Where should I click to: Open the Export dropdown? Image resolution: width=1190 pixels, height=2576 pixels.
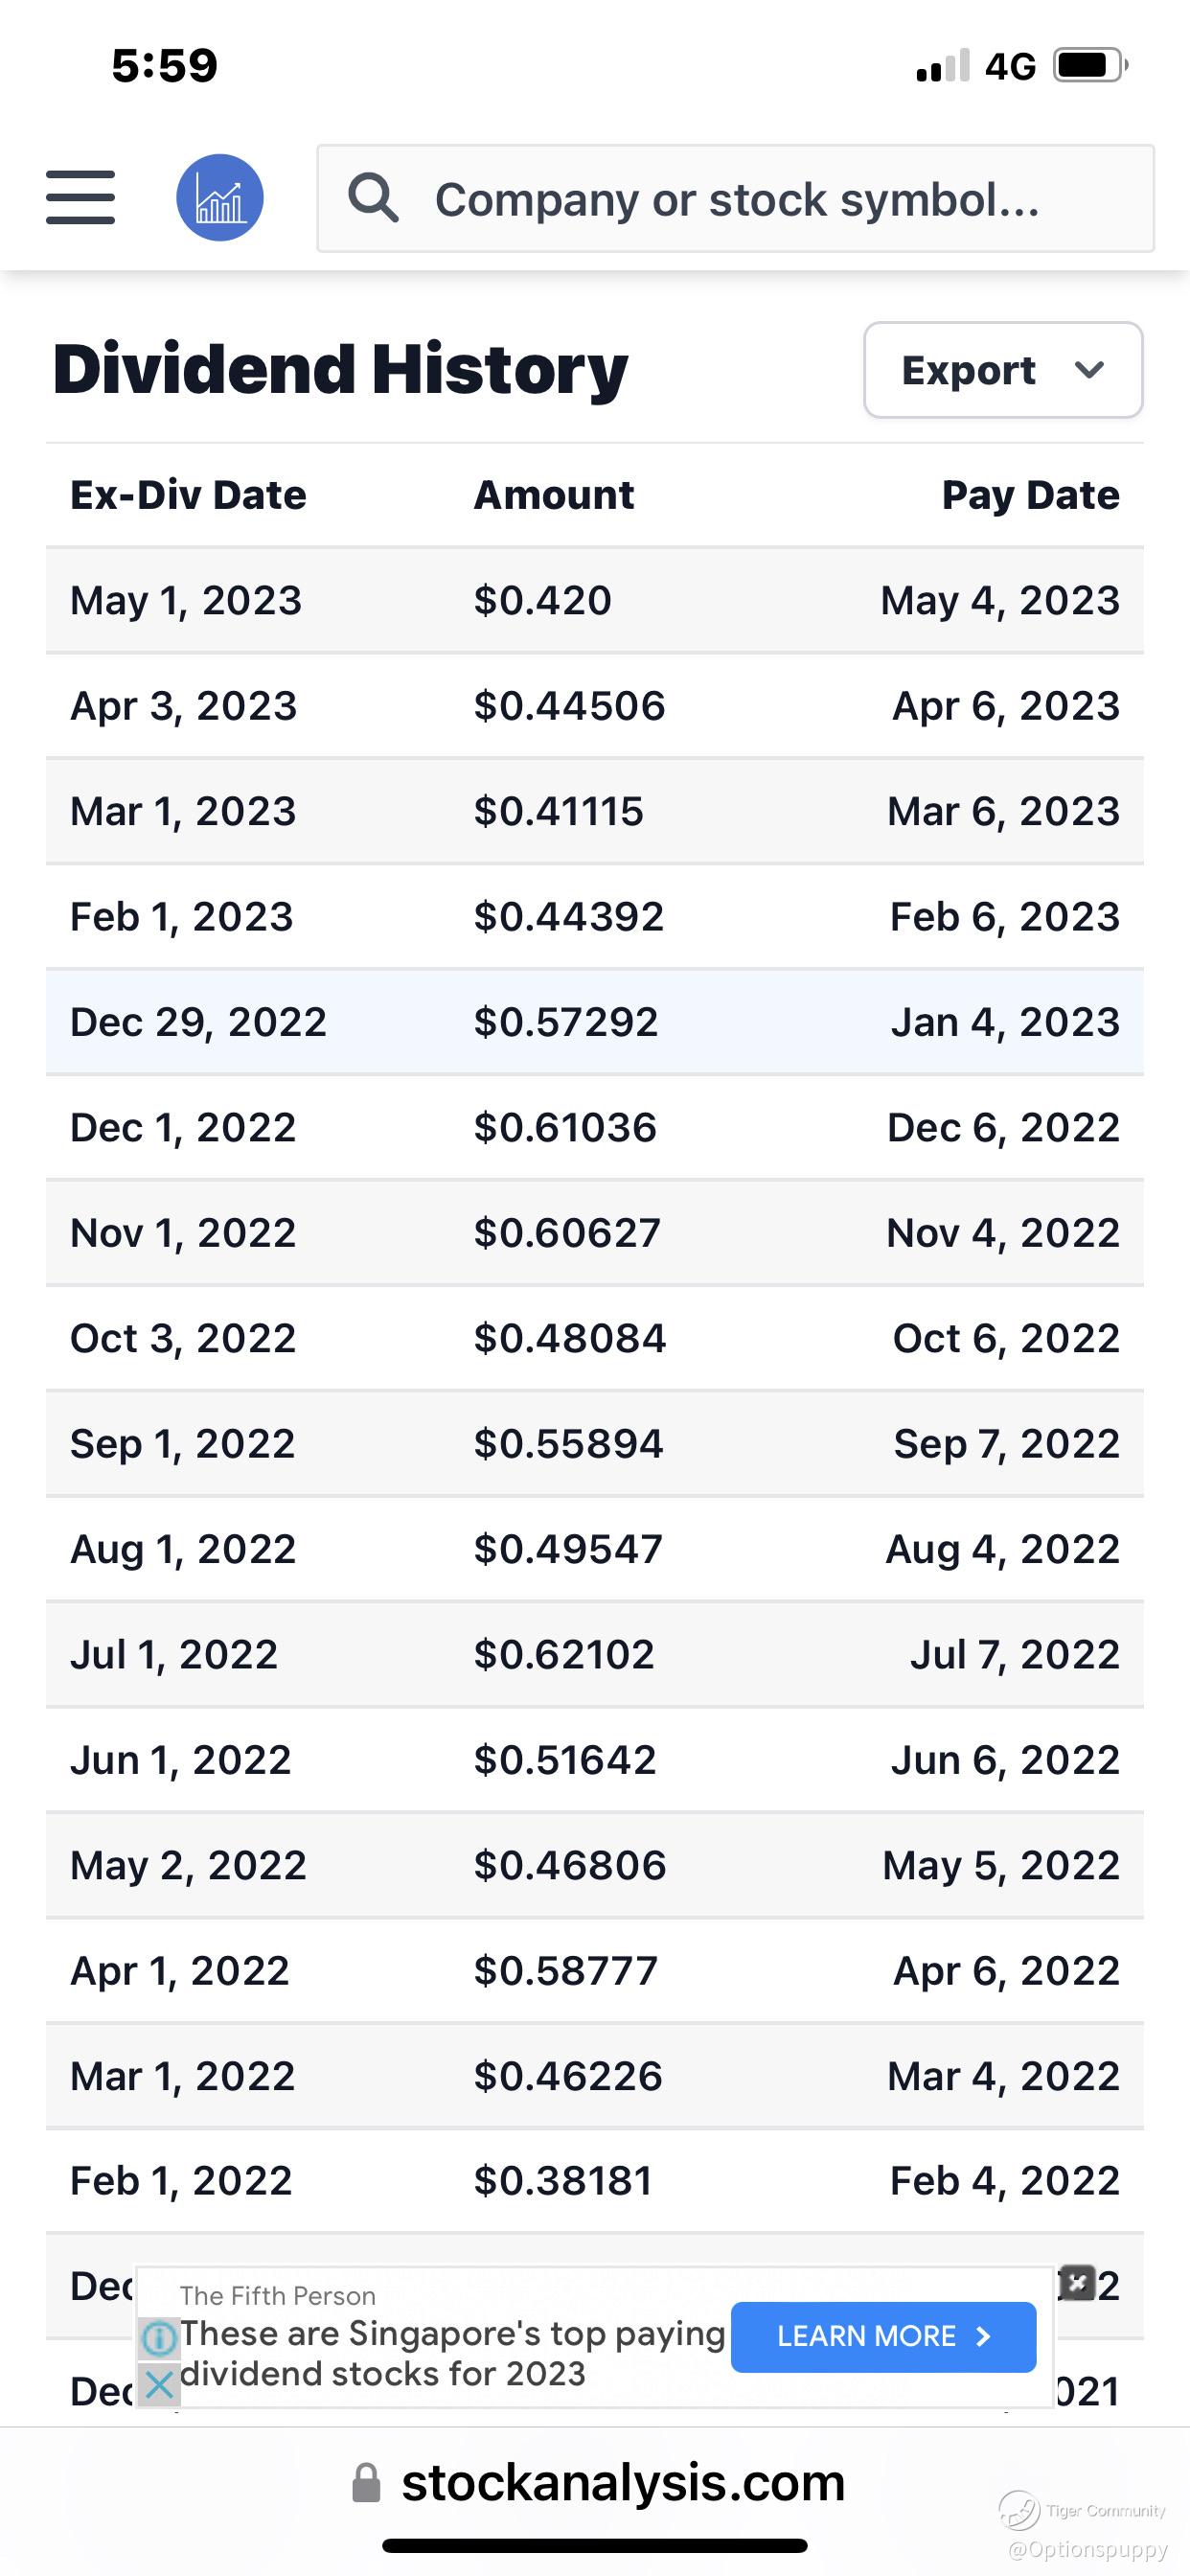[x=1002, y=370]
